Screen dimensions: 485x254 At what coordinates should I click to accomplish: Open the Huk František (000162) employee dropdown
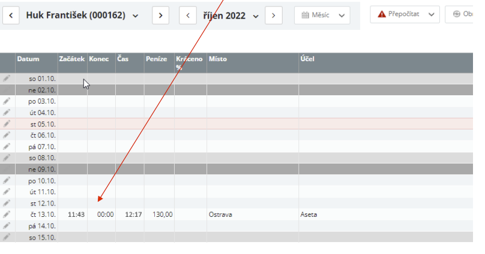coord(82,16)
